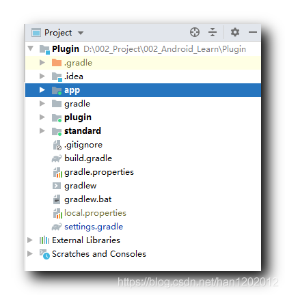Click the orange .gradle folder icon
Image resolution: width=285 pixels, height=295 pixels.
(x=57, y=62)
